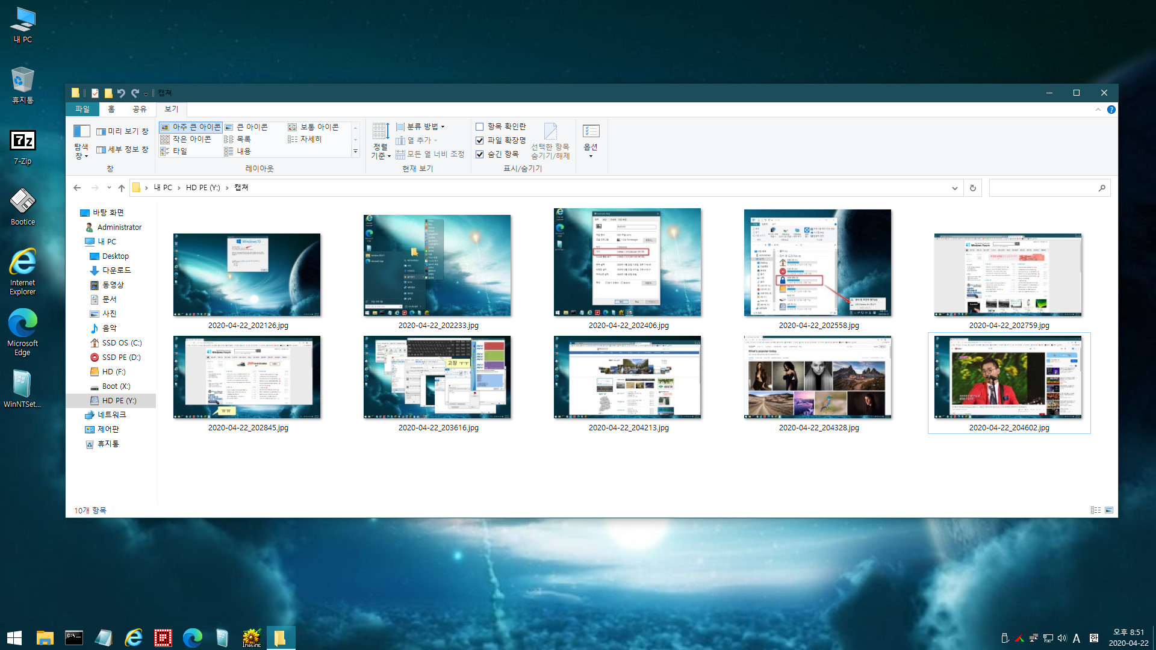The width and height of the screenshot is (1156, 650).
Task: Collapse the ribbon with the chevron
Action: (x=1098, y=110)
